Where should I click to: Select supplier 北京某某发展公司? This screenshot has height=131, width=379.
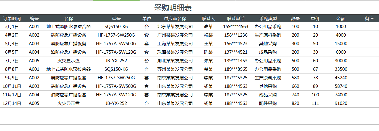(175, 27)
